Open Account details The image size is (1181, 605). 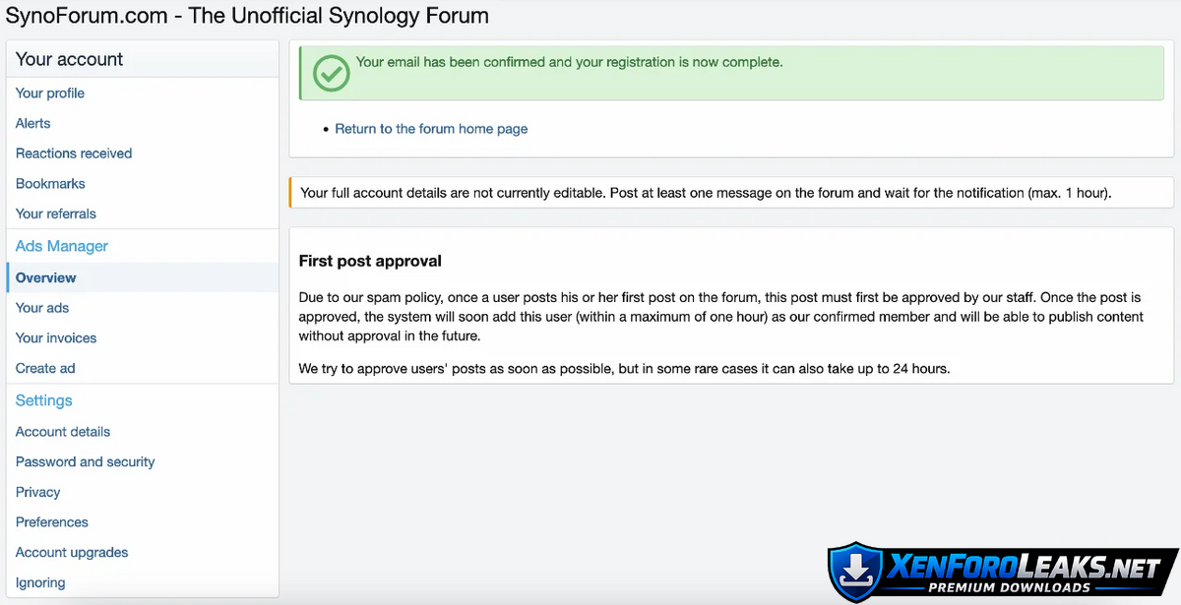[63, 432]
